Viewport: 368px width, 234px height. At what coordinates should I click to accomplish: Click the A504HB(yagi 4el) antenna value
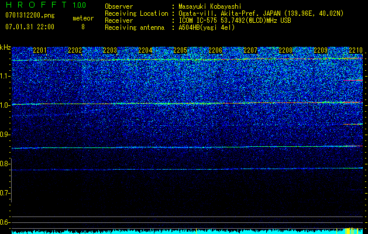click(x=207, y=27)
